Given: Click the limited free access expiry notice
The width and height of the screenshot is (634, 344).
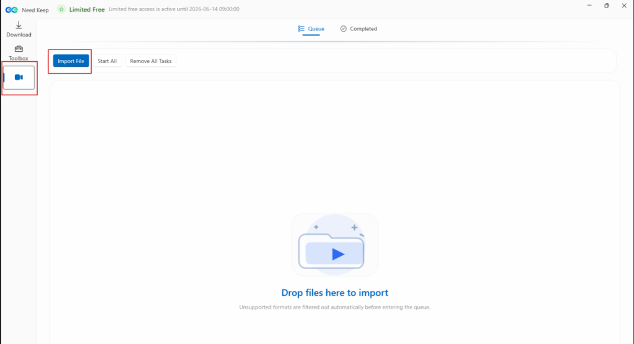Looking at the screenshot, I should (174, 9).
